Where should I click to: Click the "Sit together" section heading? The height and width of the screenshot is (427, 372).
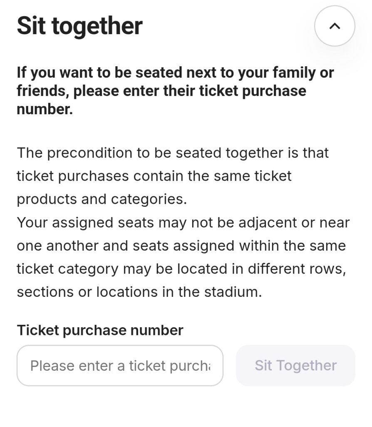click(79, 26)
